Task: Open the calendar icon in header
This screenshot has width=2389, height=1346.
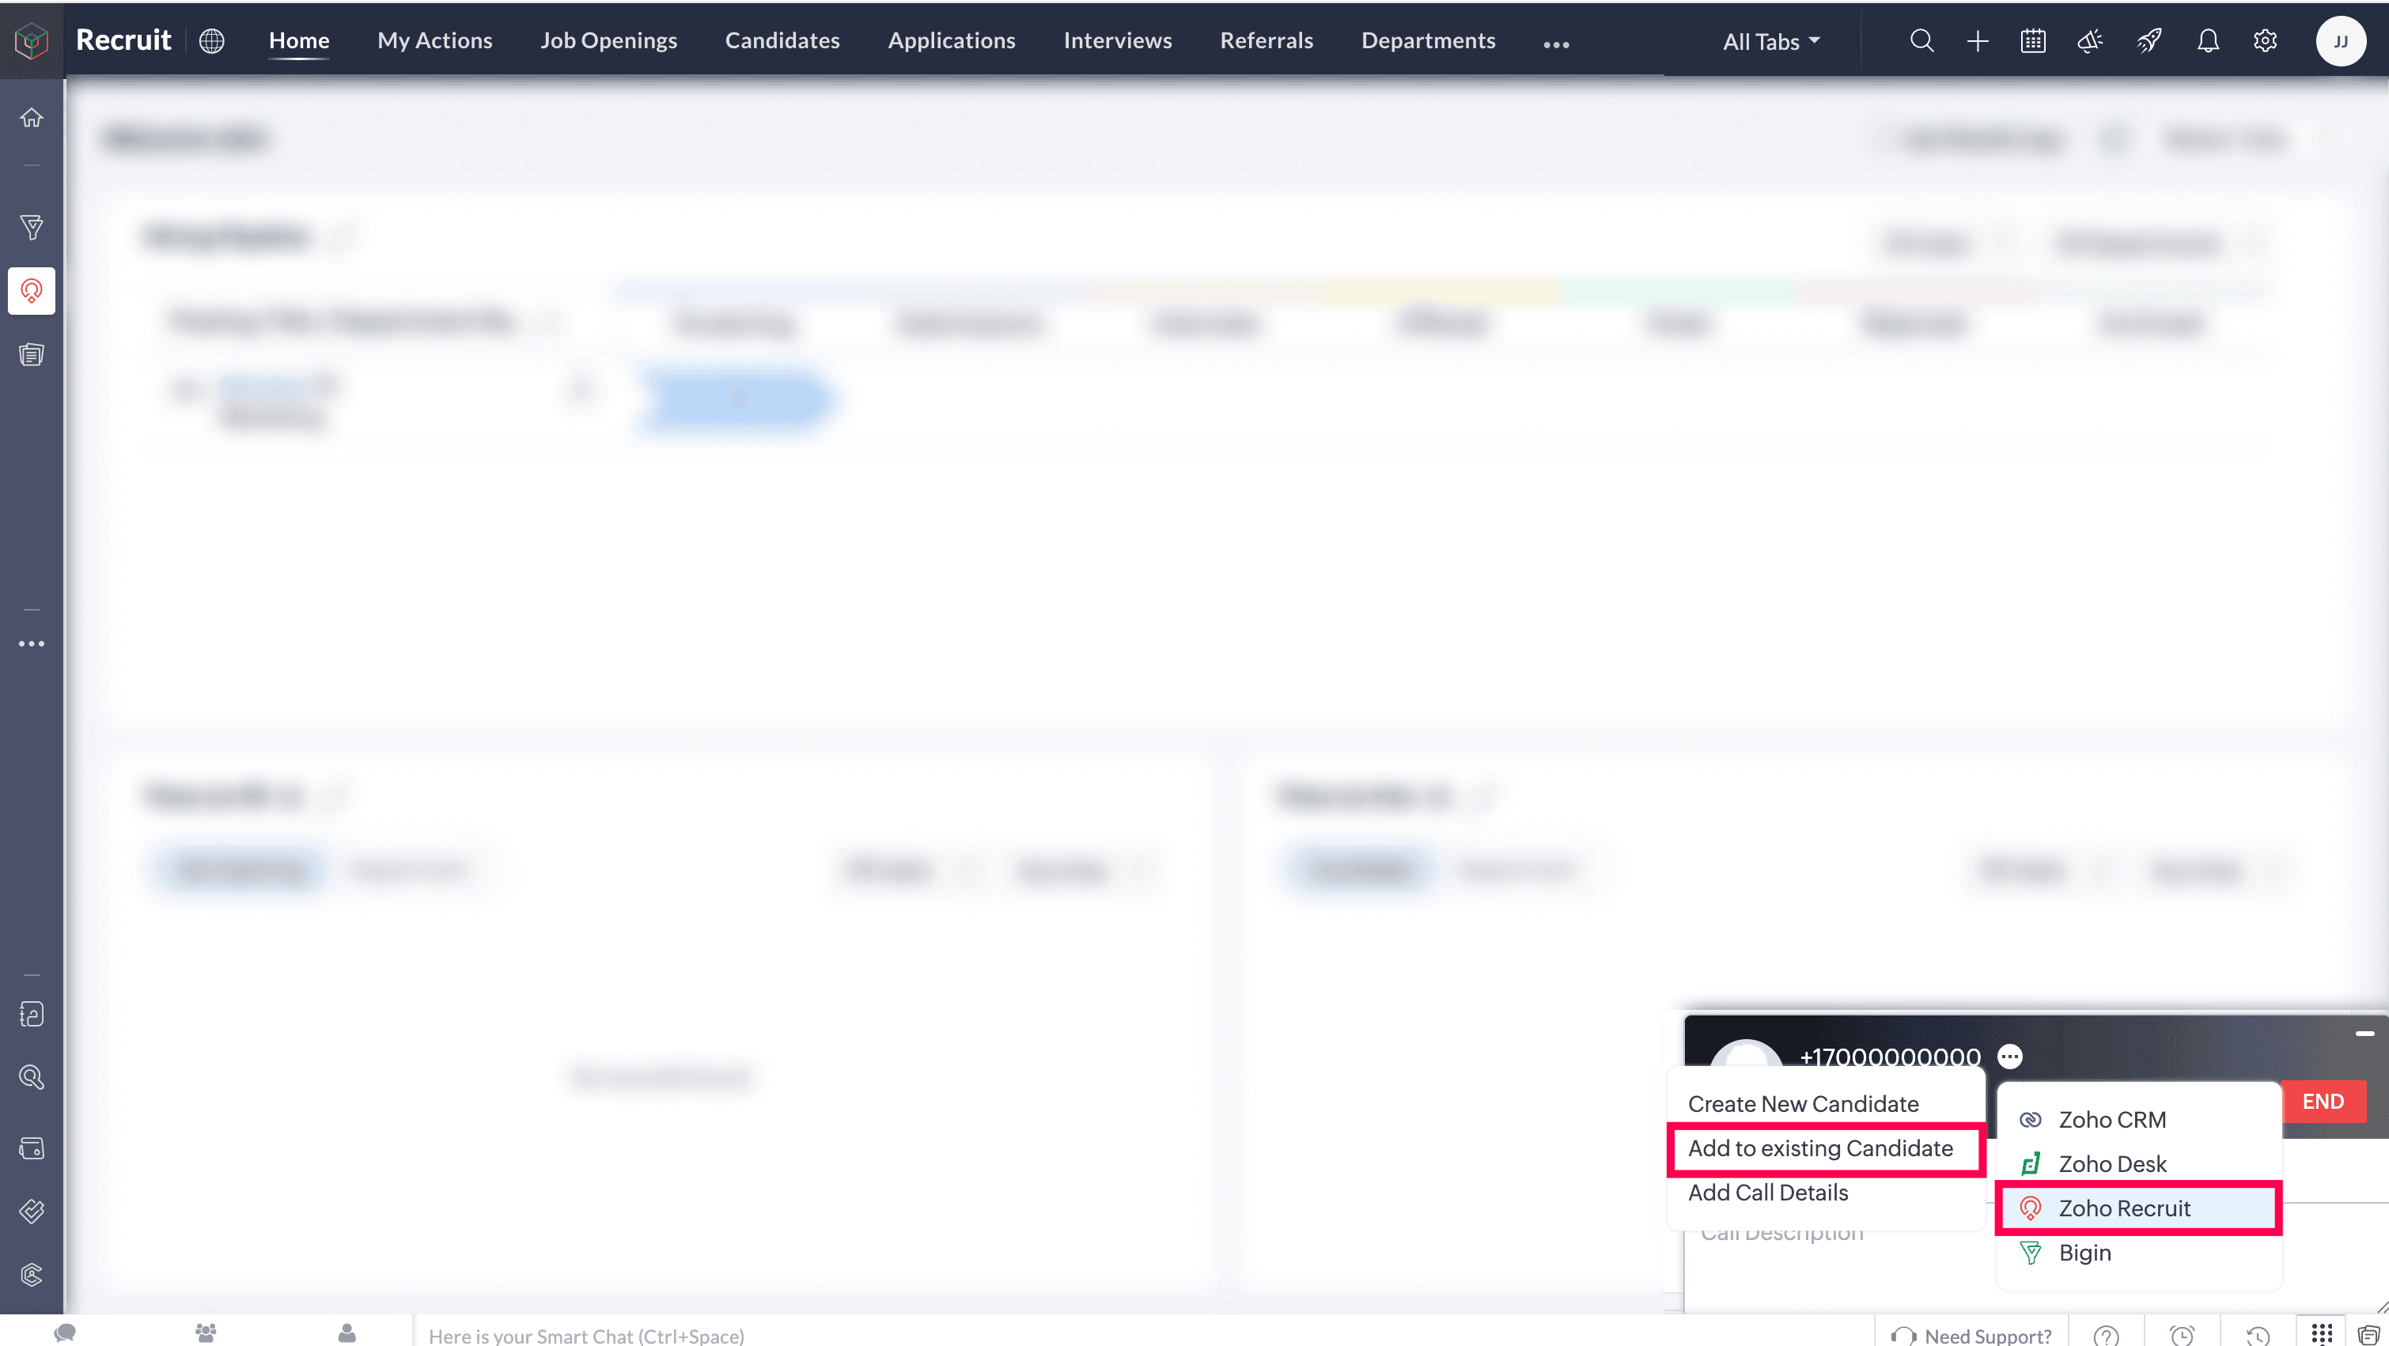Action: (x=2033, y=41)
